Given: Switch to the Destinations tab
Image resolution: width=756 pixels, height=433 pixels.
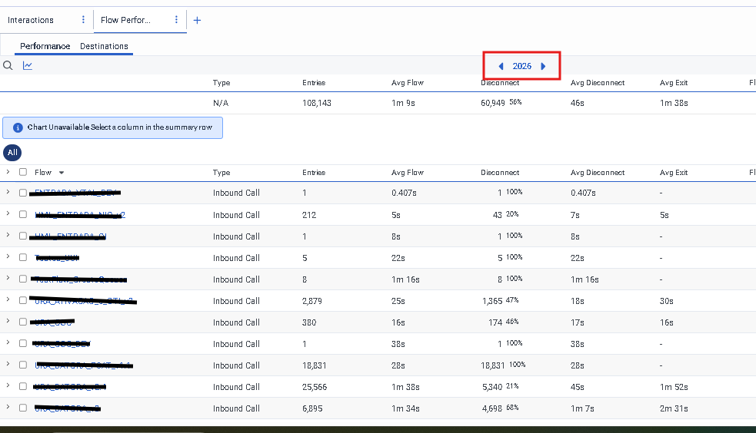Looking at the screenshot, I should tap(104, 46).
